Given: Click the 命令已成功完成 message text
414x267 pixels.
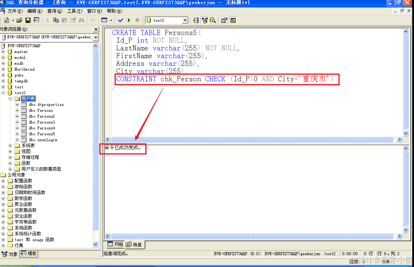Looking at the screenshot, I should pyautogui.click(x=123, y=147).
